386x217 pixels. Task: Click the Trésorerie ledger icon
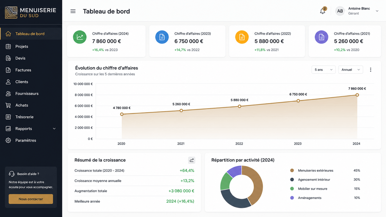[x=8, y=117]
